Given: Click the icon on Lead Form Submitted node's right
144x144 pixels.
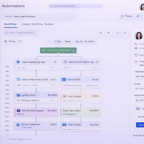Looking at the screenshot, I should [x=74, y=50].
